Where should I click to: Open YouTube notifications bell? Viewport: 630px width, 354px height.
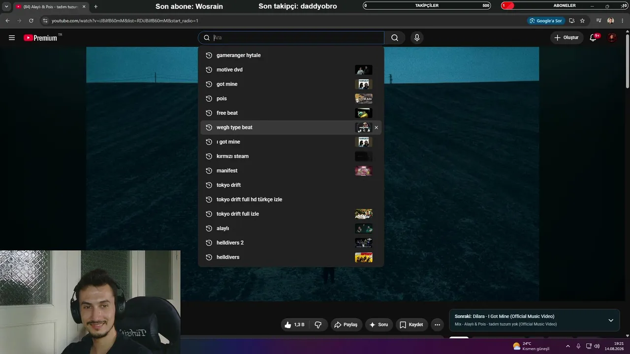click(x=593, y=38)
